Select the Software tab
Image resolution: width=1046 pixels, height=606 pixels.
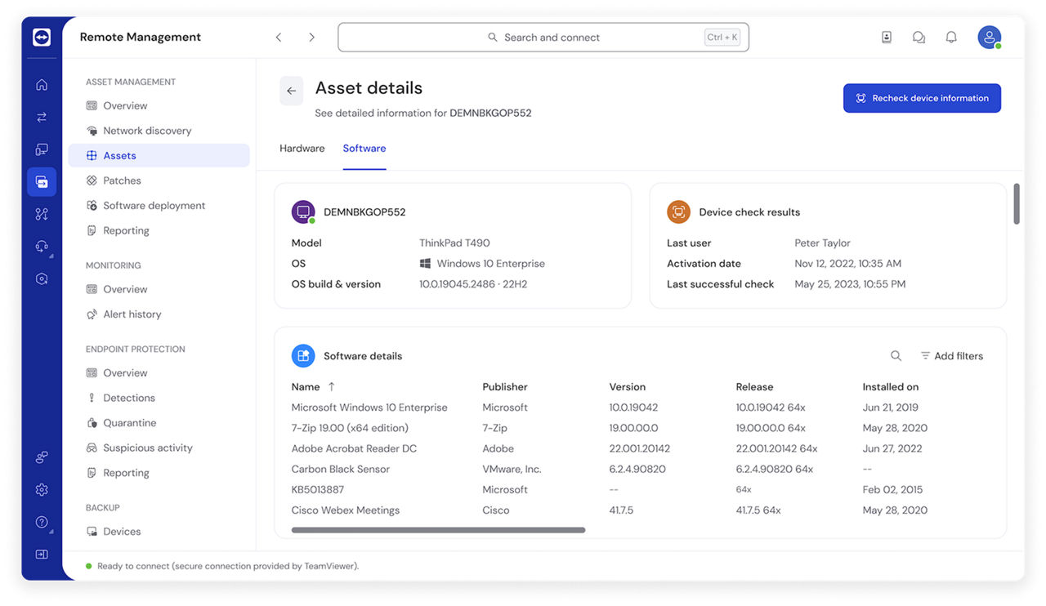[x=364, y=148]
